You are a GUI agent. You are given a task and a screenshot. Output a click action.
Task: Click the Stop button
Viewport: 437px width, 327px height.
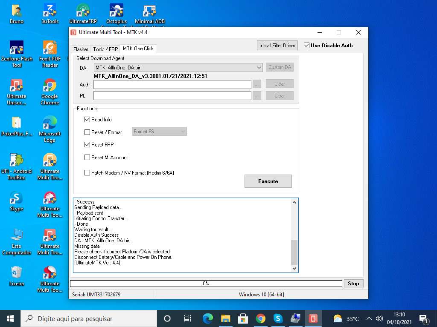pos(353,283)
